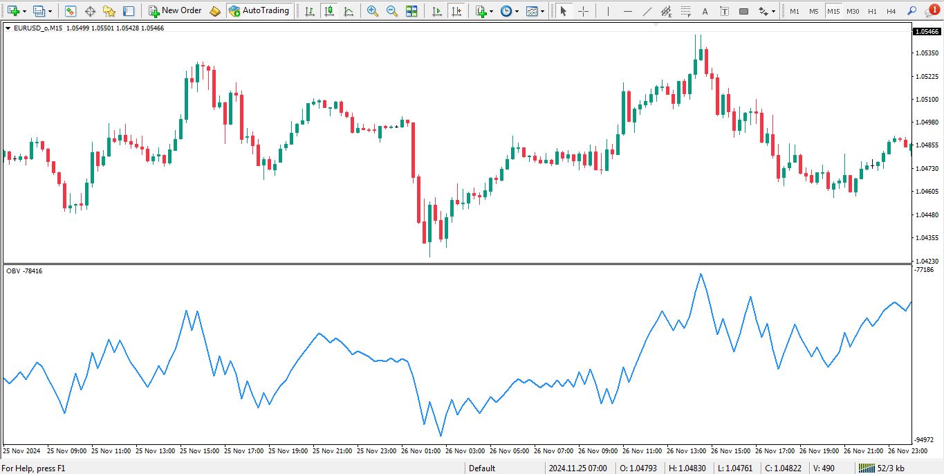Click the Search magnifier icon
Screen dimensions: 944x474
click(x=912, y=11)
